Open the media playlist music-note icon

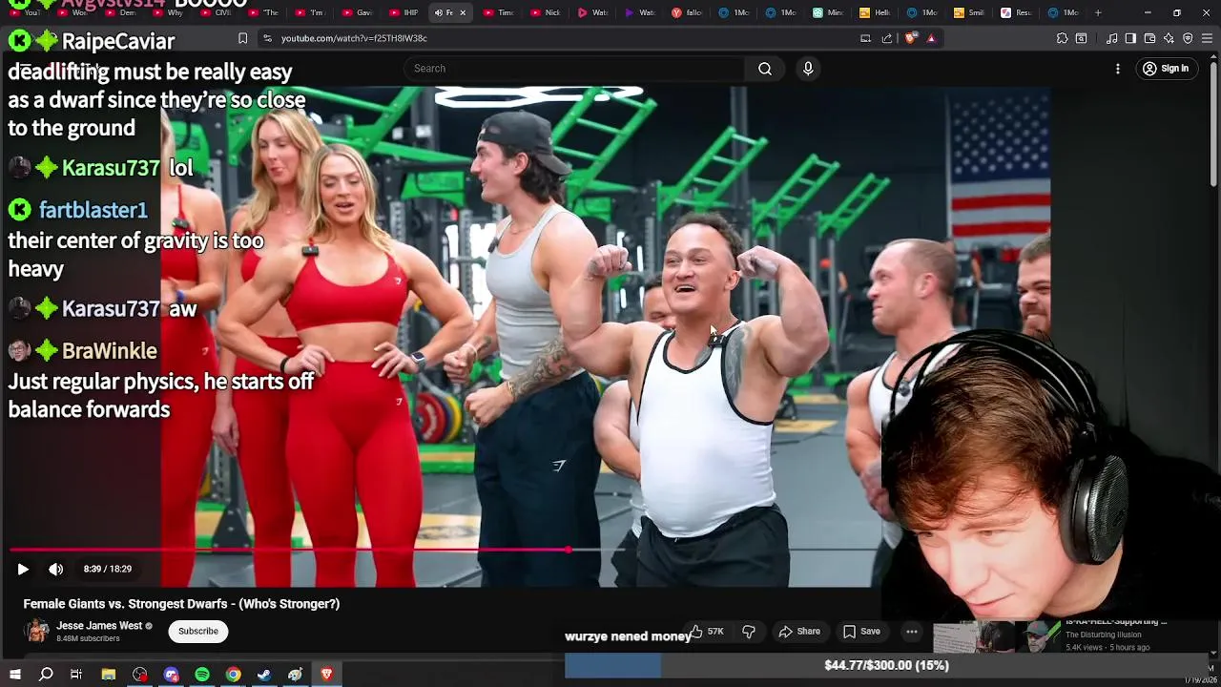tap(1111, 38)
